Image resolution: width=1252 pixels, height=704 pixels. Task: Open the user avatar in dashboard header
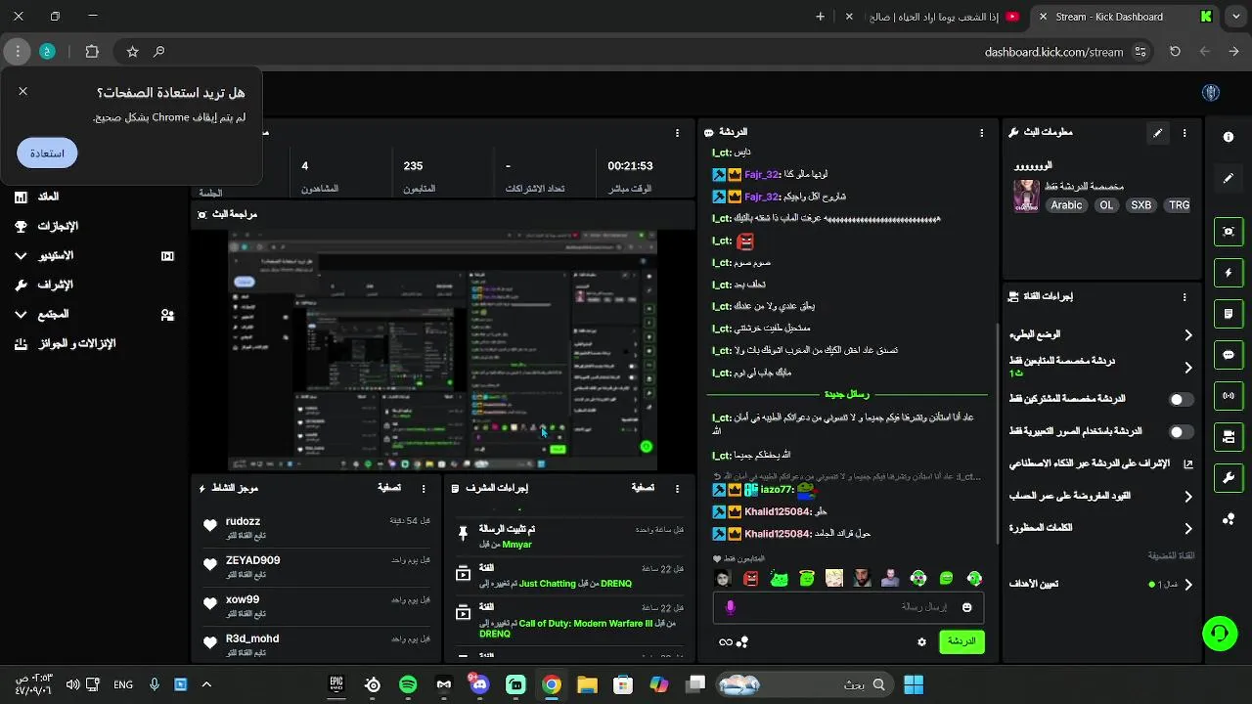point(1211,93)
